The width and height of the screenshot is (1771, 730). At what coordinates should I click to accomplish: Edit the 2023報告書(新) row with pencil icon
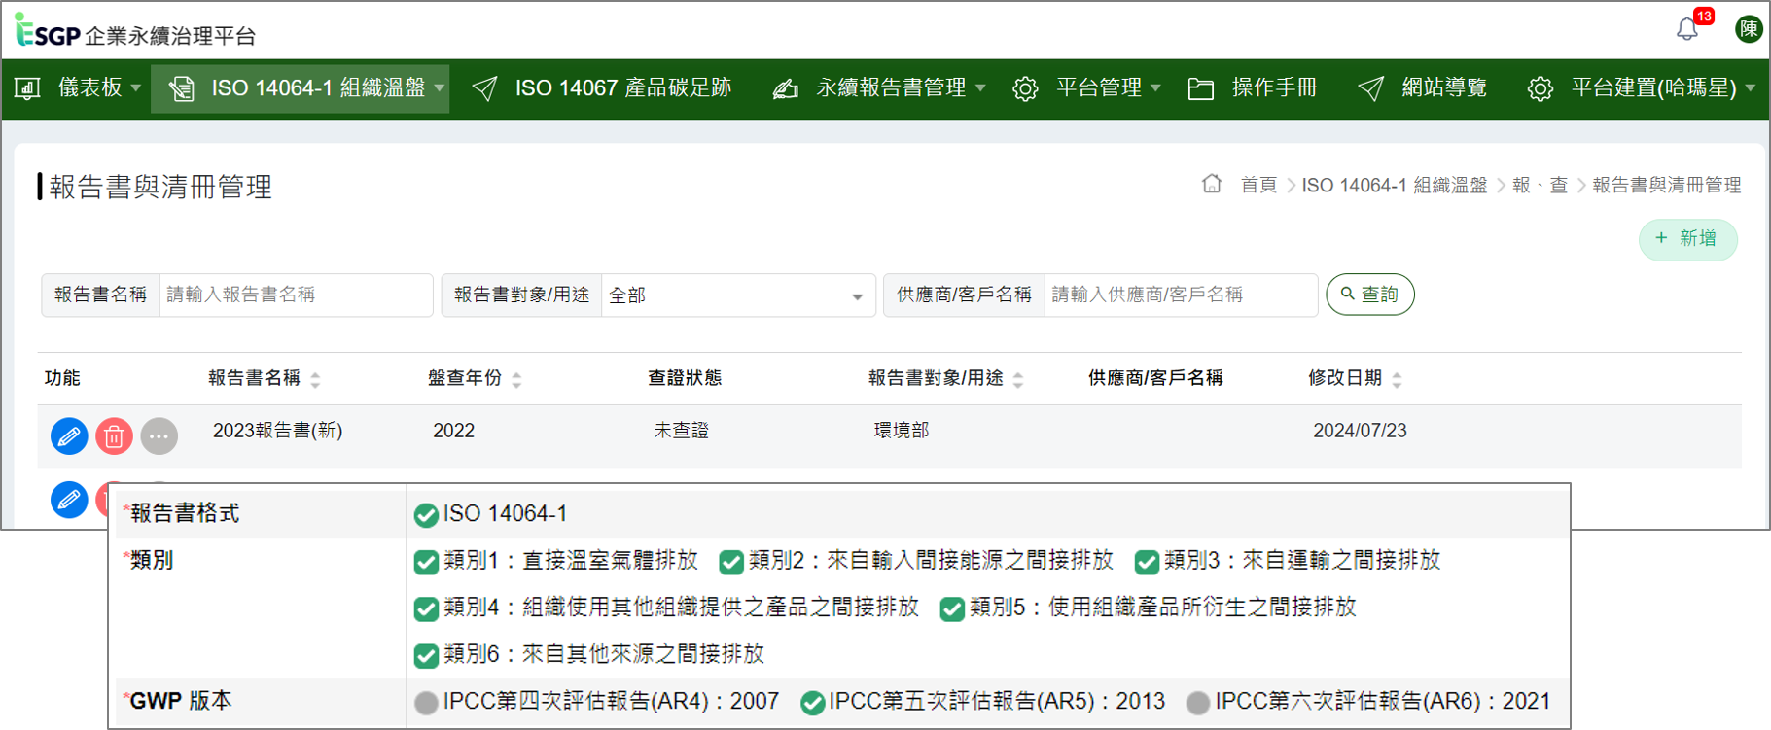pyautogui.click(x=69, y=436)
